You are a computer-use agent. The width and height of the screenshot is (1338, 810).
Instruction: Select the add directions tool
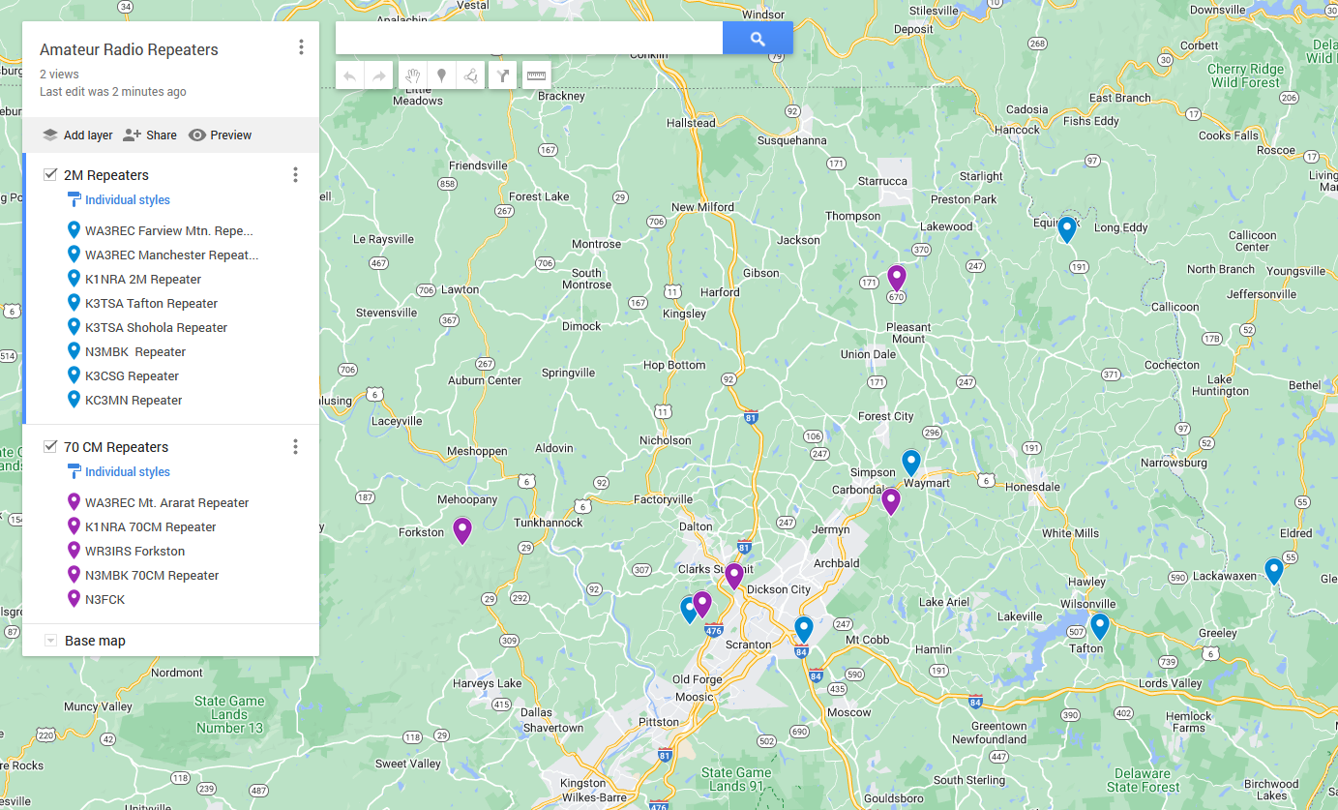point(502,75)
